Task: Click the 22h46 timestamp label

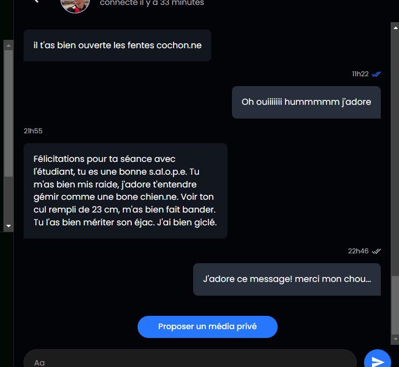Action: [x=358, y=251]
